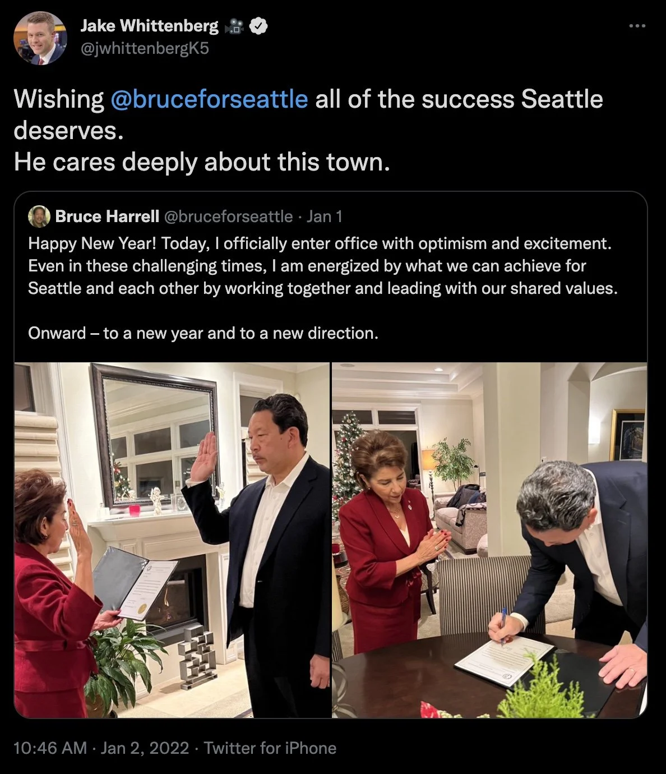Open the Jake Whittenberg display name

click(150, 26)
